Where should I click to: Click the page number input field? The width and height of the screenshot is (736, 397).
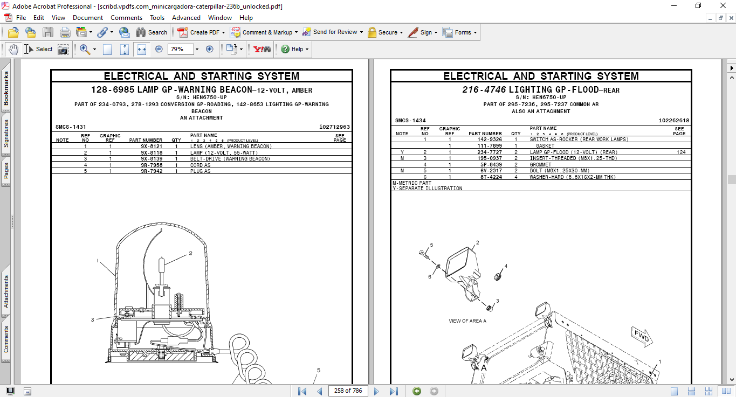click(x=348, y=391)
